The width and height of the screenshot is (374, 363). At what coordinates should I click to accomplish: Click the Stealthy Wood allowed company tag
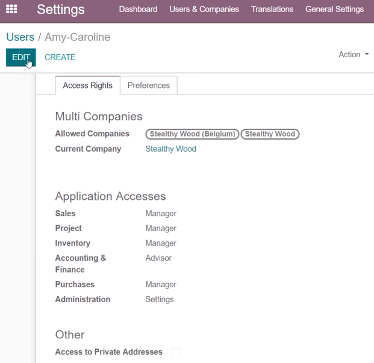(x=270, y=134)
